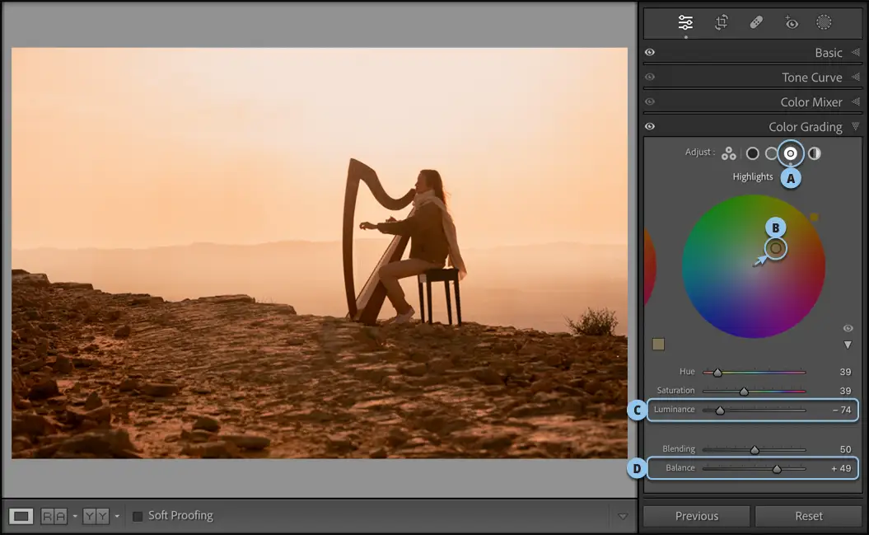
Task: Click the highlights color swatch below wheel
Action: [x=658, y=344]
